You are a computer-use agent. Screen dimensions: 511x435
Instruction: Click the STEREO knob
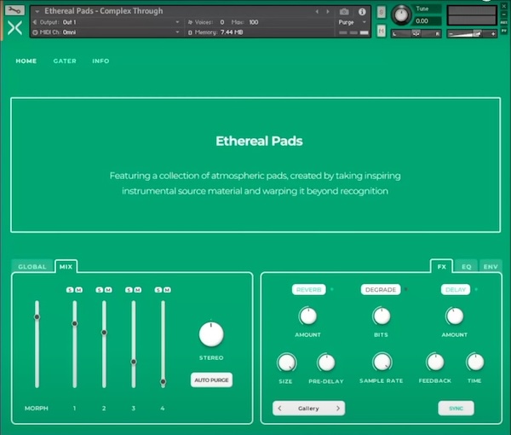[211, 334]
